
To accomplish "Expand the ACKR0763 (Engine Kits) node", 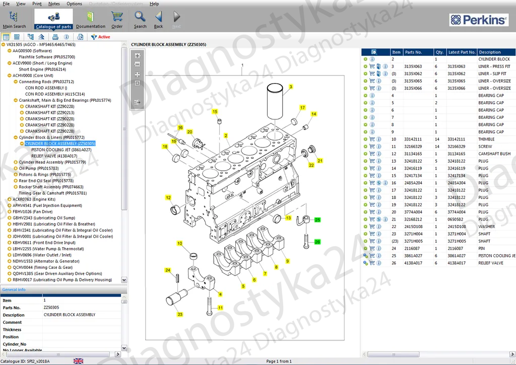I will tap(9, 199).
